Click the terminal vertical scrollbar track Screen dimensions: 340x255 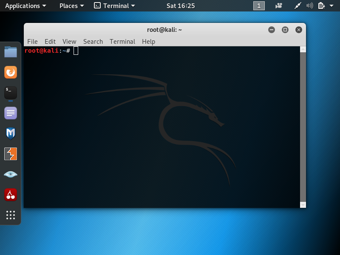(303, 127)
